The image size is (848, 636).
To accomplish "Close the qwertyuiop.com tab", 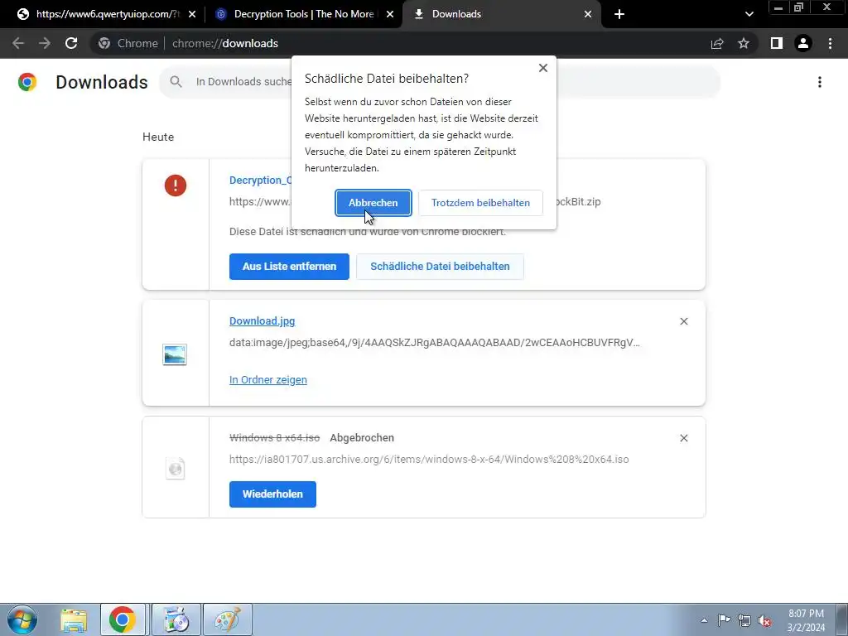I will 192,15.
